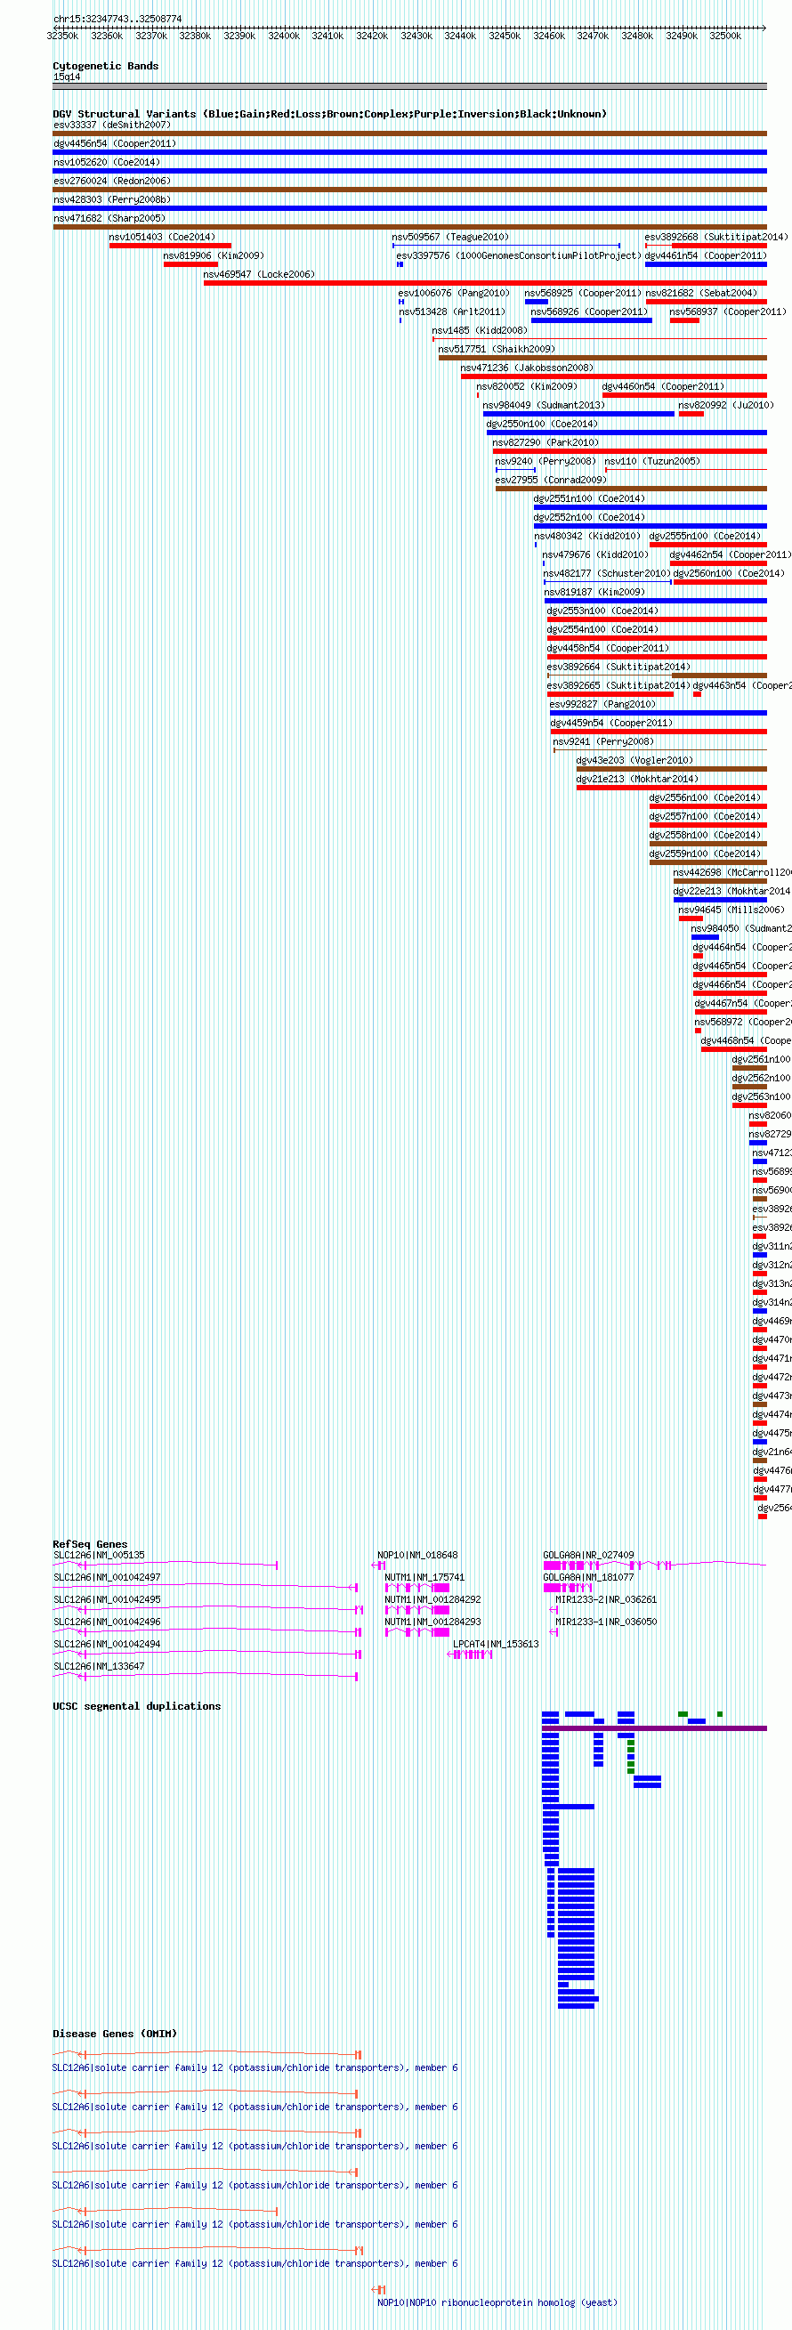Open RefSeq gene SLC12A6|NM_005135
This screenshot has width=792, height=2330.
click(166, 1565)
